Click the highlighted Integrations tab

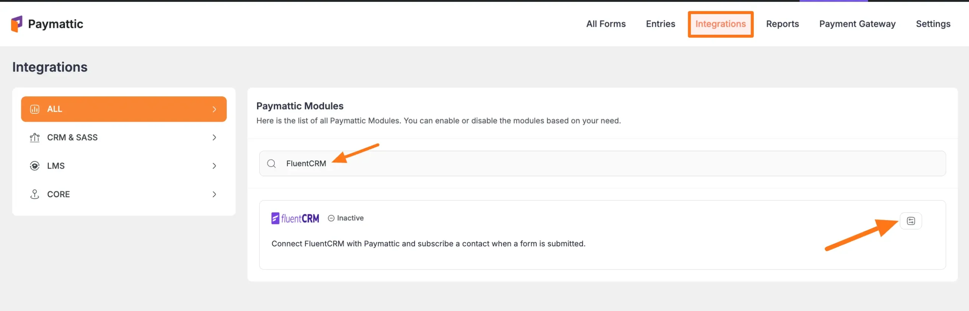[x=721, y=24]
